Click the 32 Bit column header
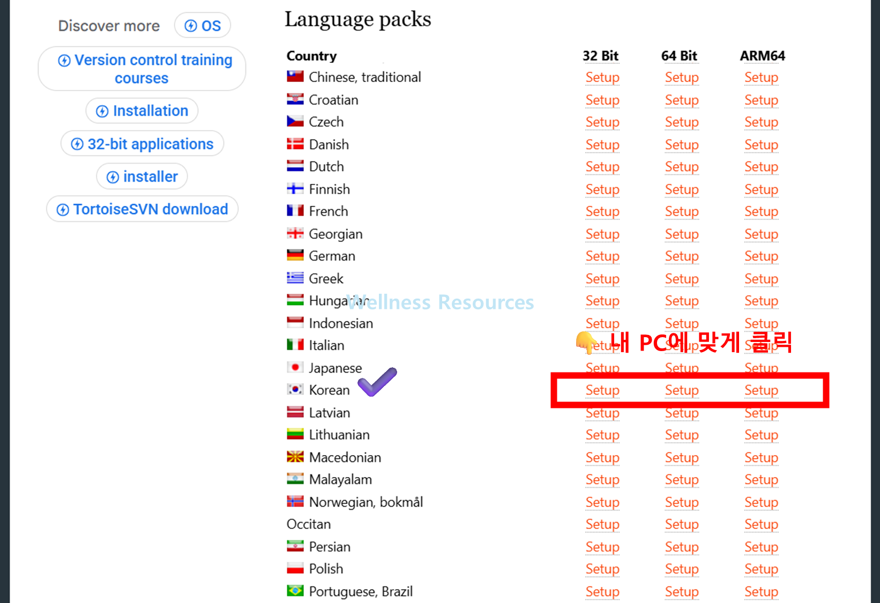Screen dimensions: 880x603 (x=600, y=56)
